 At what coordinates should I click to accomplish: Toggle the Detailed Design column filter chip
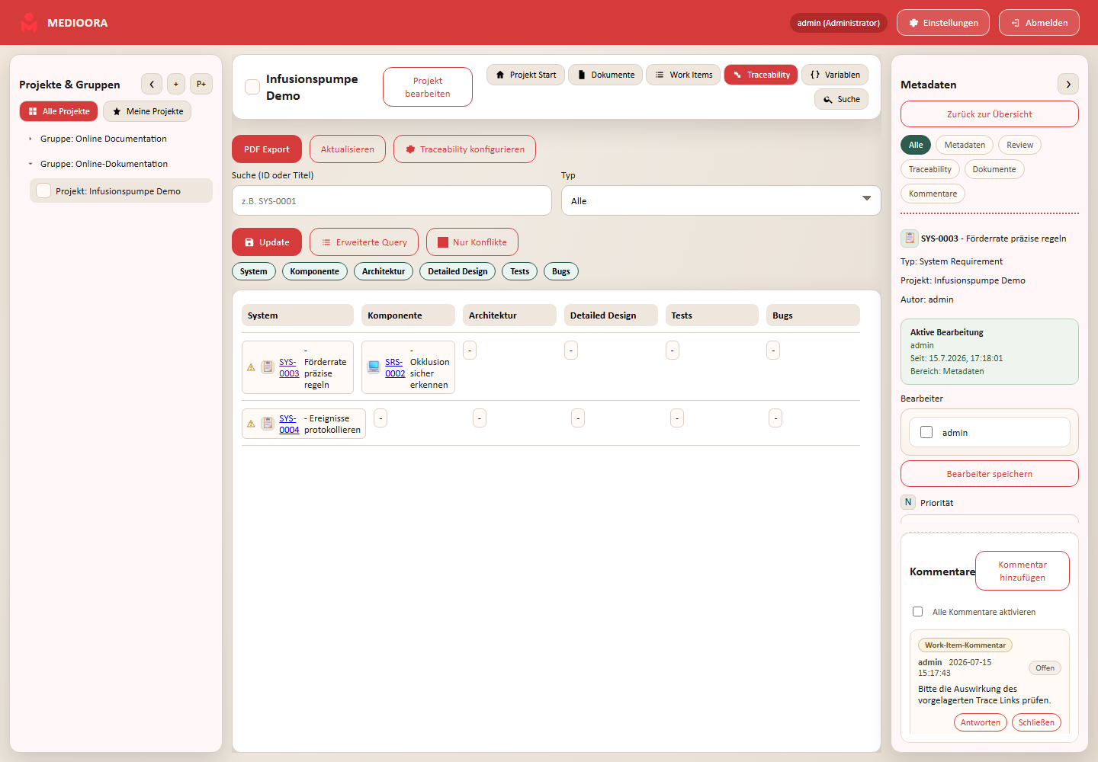point(457,271)
